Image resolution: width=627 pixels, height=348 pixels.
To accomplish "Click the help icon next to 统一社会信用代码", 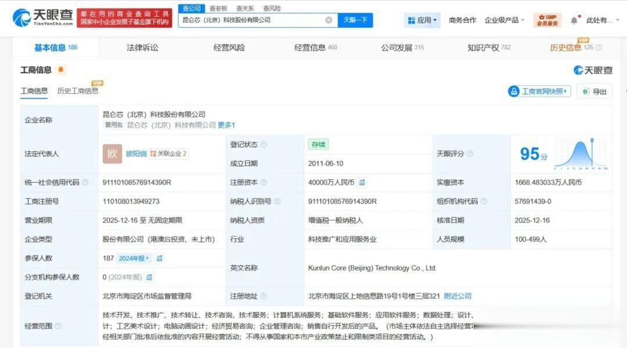I will click(x=85, y=183).
